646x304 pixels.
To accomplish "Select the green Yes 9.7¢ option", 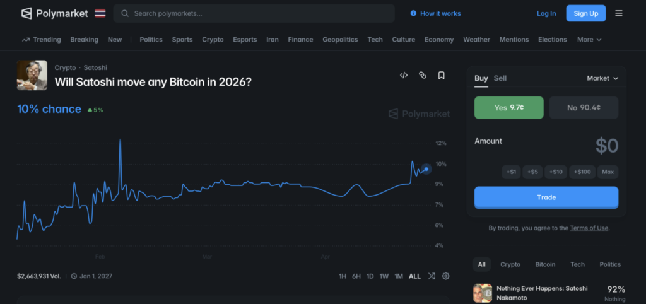I will (x=508, y=108).
